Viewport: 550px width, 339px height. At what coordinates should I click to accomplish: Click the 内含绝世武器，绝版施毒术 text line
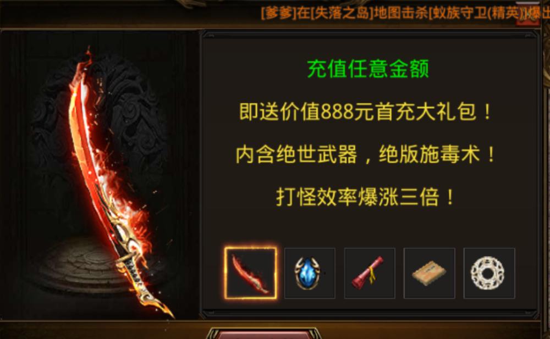pyautogui.click(x=366, y=154)
